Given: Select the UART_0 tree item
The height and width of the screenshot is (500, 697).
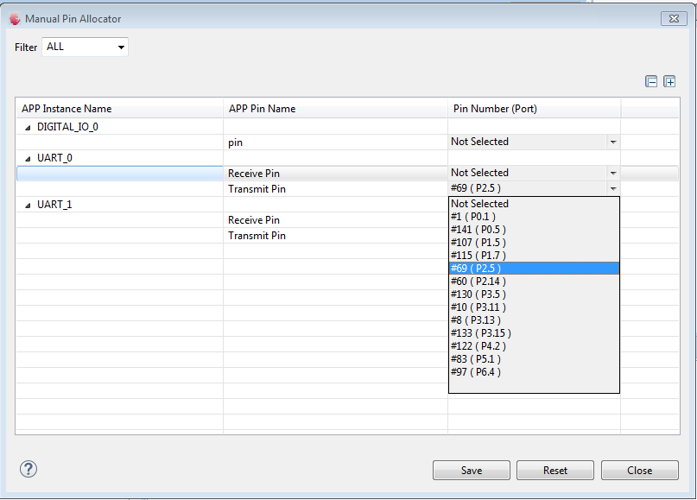Looking at the screenshot, I should tap(54, 158).
